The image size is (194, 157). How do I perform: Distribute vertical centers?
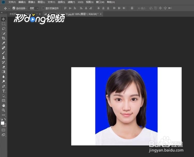coord(103,8)
